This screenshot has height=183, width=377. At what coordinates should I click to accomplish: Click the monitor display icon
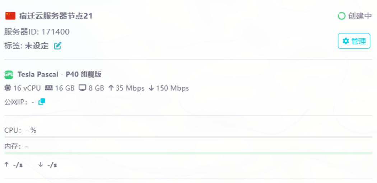82,88
